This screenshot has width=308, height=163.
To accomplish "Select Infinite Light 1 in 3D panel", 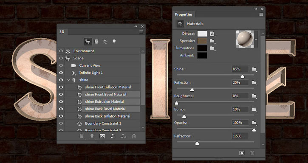I will 102,73.
